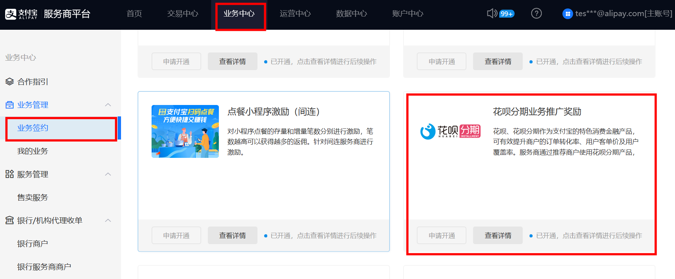The width and height of the screenshot is (675, 279).
Task: Select 业务签约 in the sidebar
Action: (60, 128)
